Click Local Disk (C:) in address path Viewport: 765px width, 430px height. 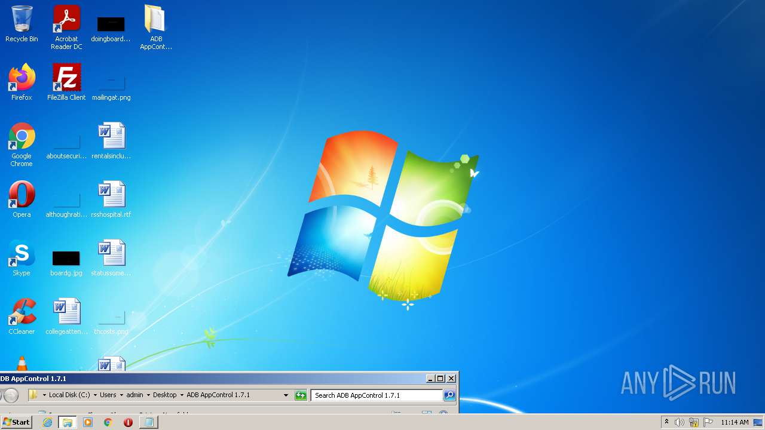pos(69,395)
